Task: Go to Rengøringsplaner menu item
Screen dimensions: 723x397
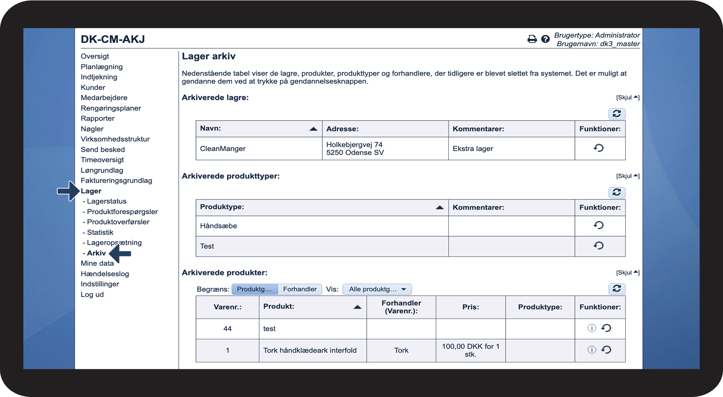Action: pos(111,108)
